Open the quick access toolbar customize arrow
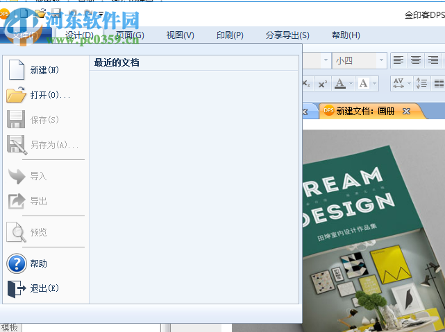 coord(101,13)
